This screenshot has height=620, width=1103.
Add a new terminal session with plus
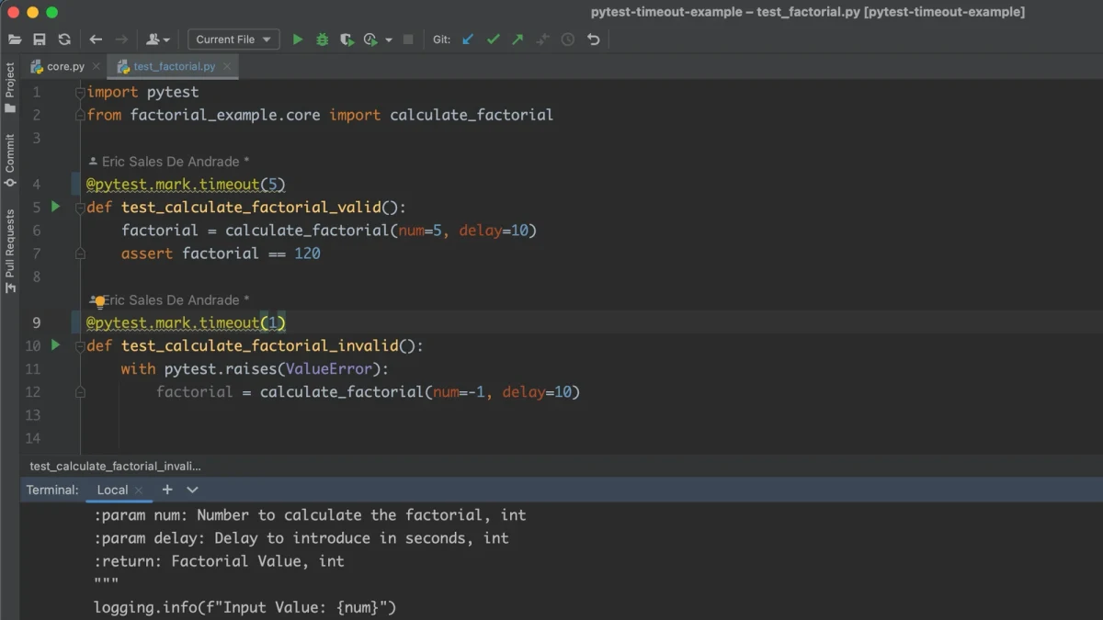point(167,490)
